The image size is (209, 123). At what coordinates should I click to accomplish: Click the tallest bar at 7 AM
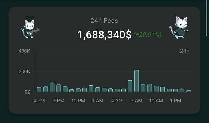click(137, 81)
